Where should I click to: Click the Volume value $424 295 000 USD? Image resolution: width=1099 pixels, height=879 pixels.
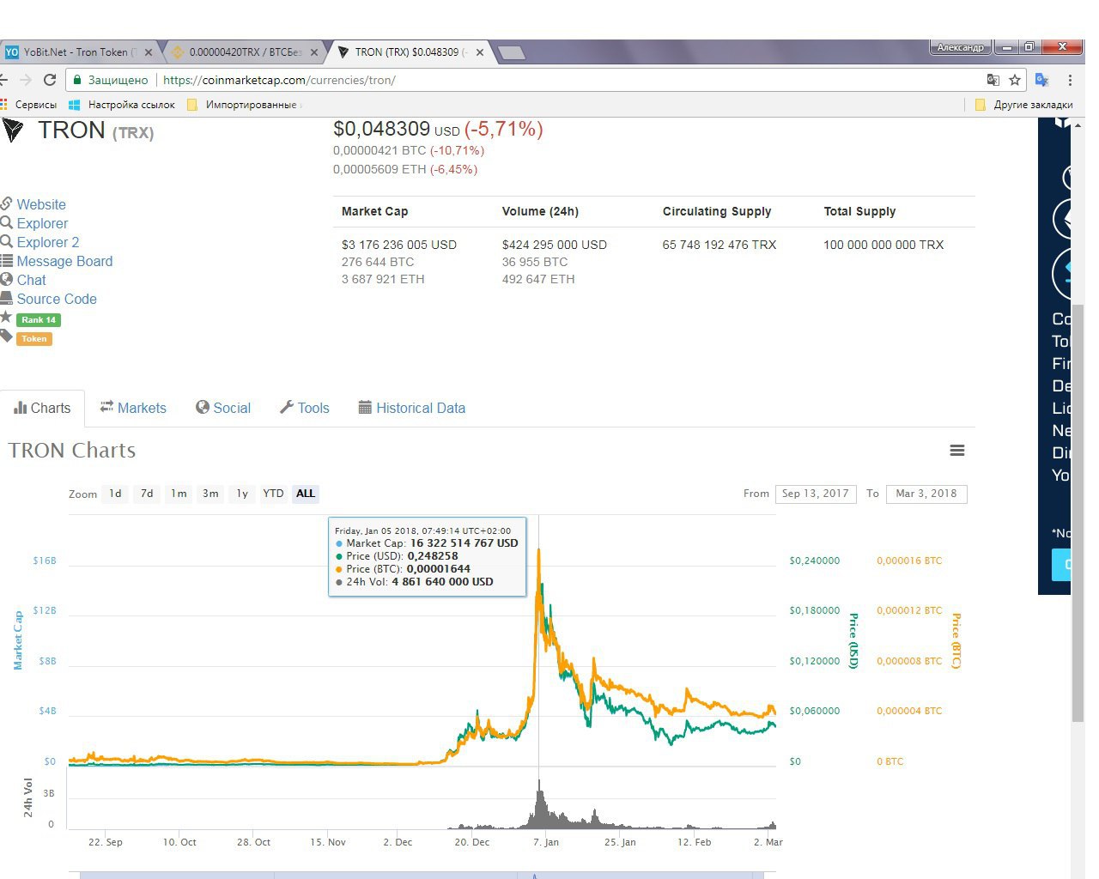(x=555, y=245)
